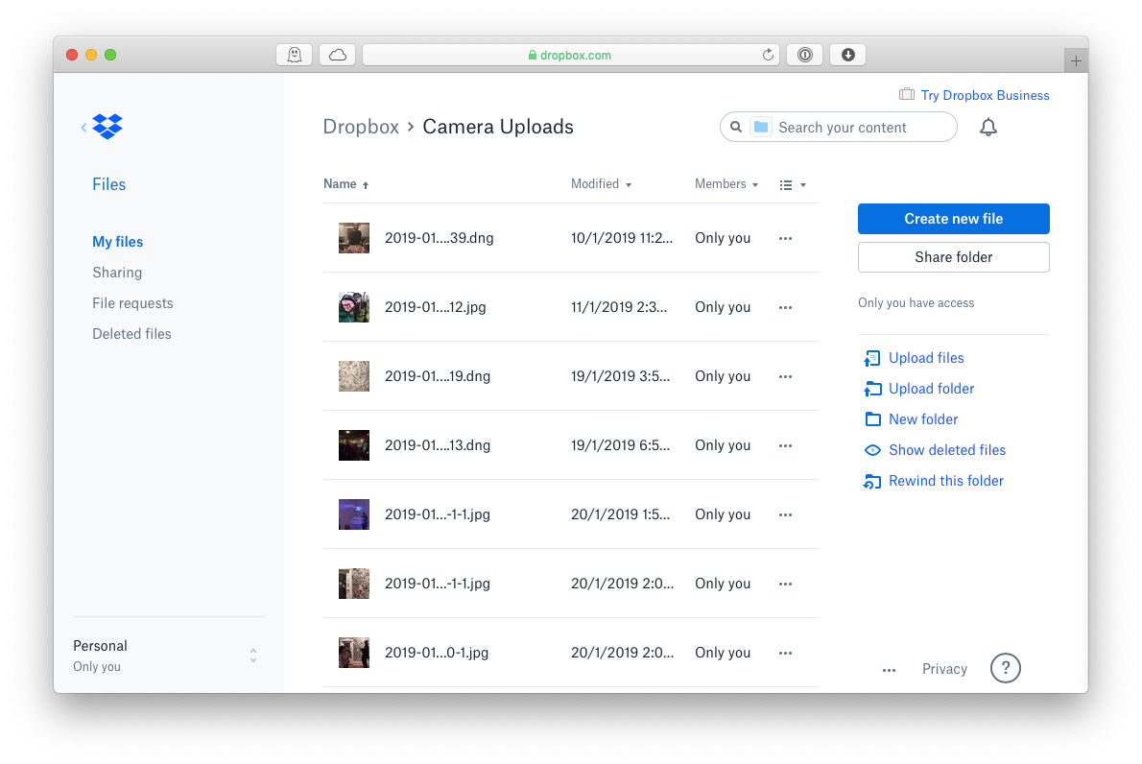This screenshot has width=1142, height=764.
Task: Show Safari downloads
Action: pos(847,55)
